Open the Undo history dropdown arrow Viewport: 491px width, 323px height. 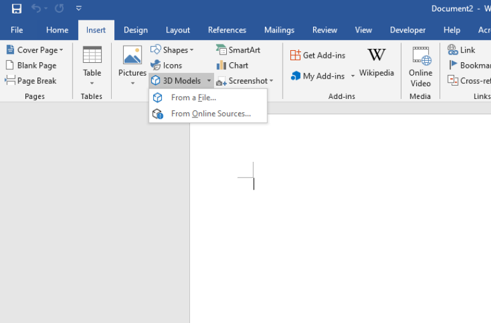coord(46,8)
